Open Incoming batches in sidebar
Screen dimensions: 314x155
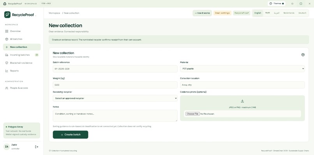[x=22, y=55]
